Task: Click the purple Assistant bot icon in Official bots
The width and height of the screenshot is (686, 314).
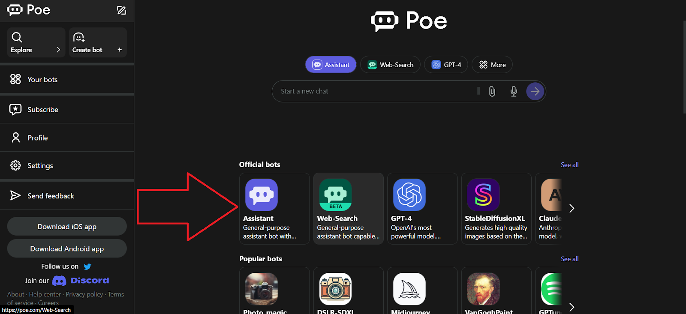Action: (x=262, y=195)
